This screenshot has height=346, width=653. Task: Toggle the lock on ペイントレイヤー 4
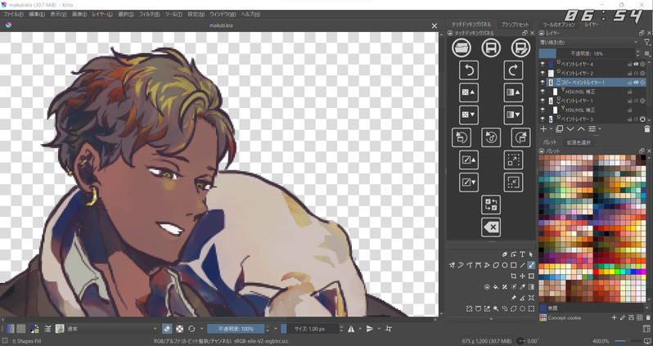click(x=630, y=65)
